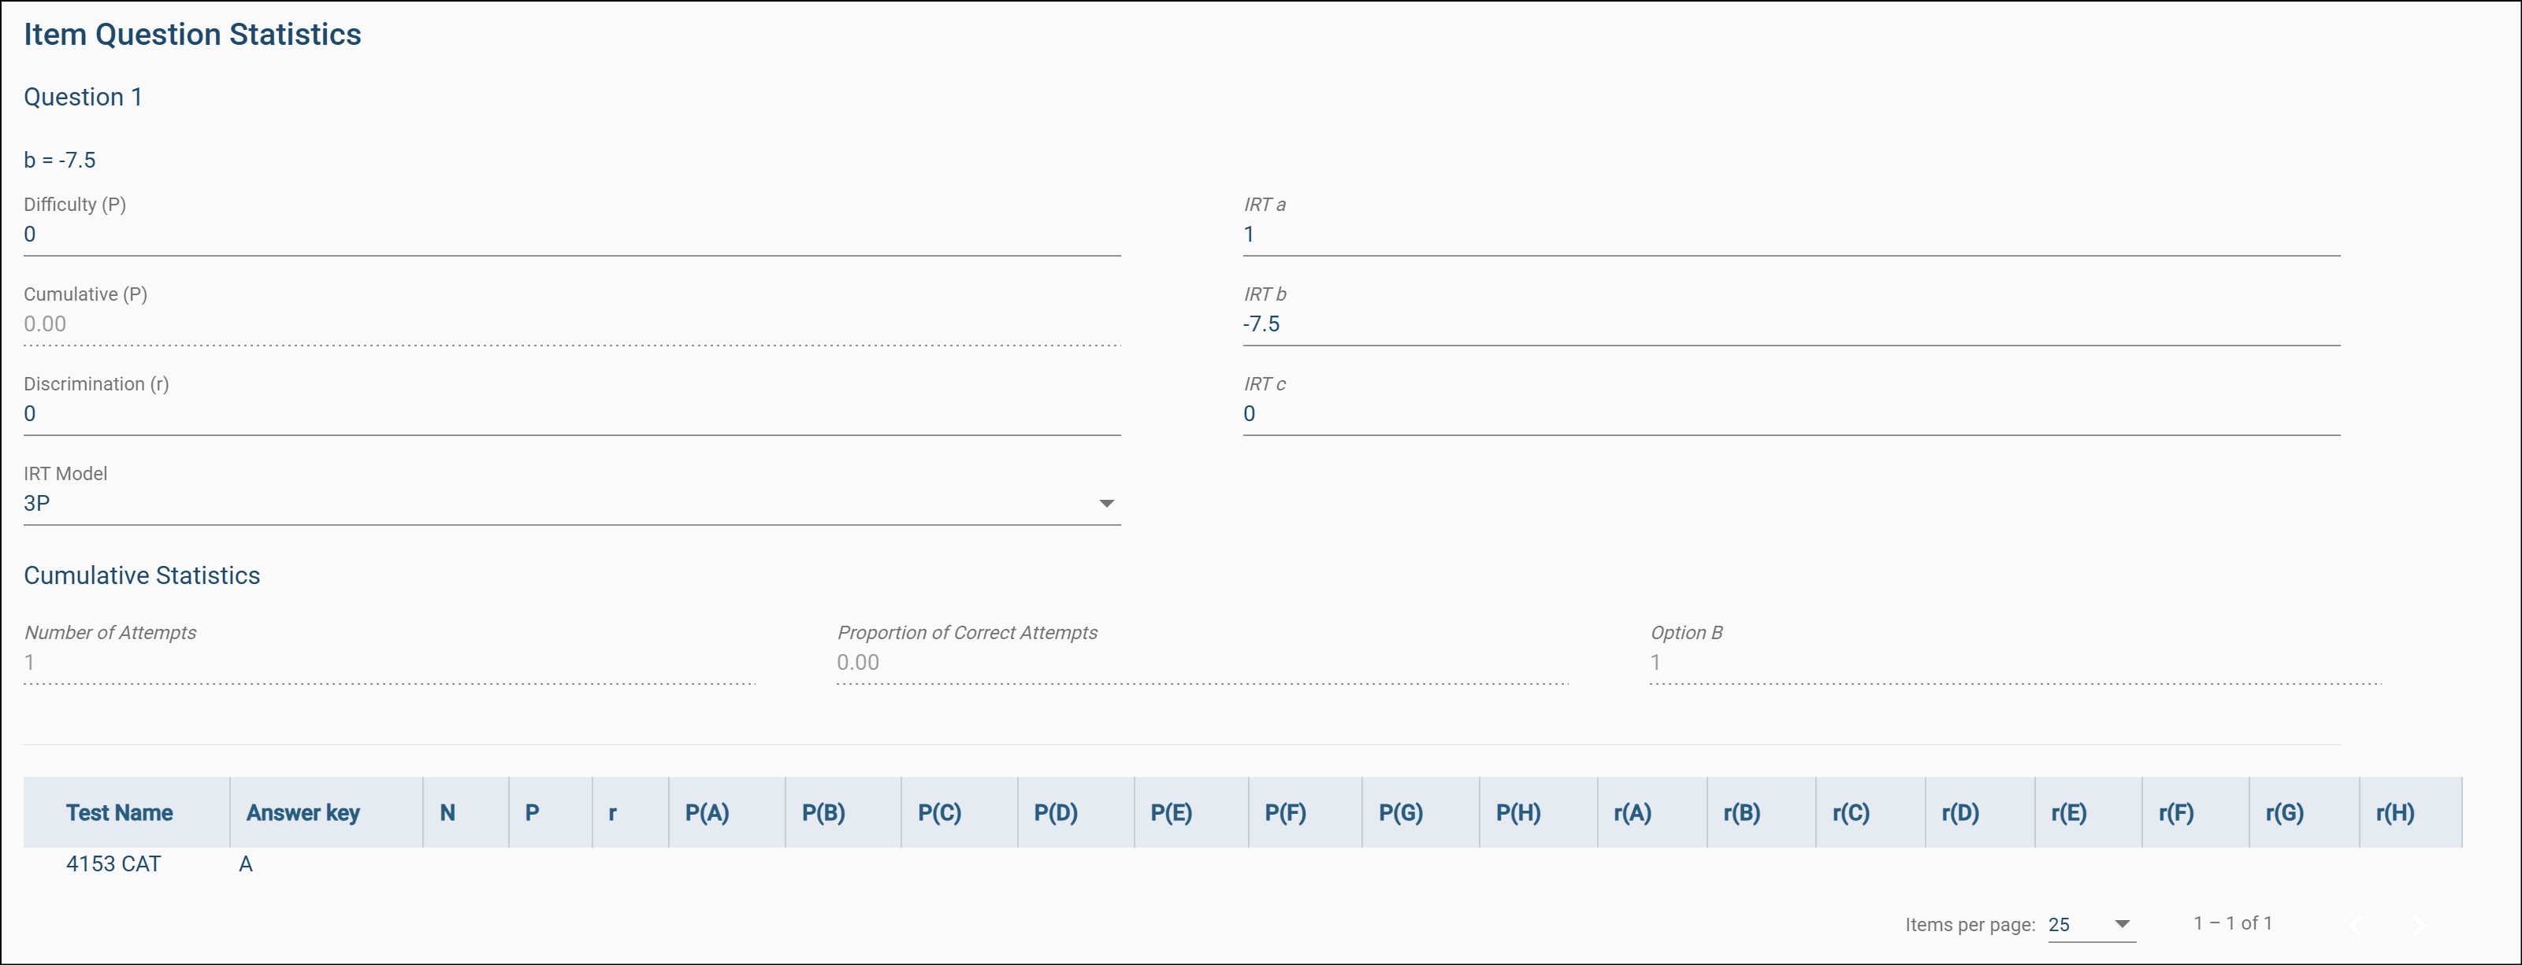This screenshot has width=2522, height=965.
Task: Select the r(H) column header
Action: tap(2394, 812)
